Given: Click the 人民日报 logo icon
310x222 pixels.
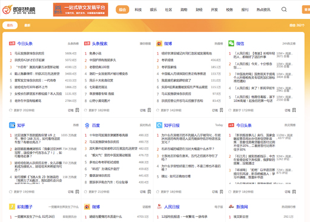Looking at the screenshot, I should pos(159,207).
